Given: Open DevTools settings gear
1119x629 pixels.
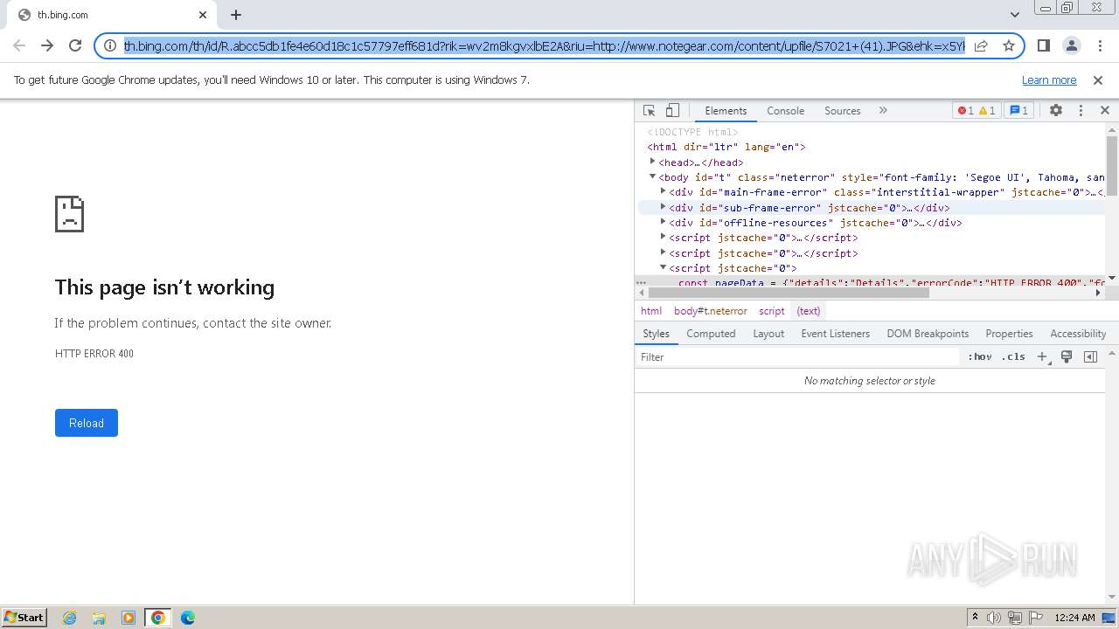Looking at the screenshot, I should (x=1056, y=111).
